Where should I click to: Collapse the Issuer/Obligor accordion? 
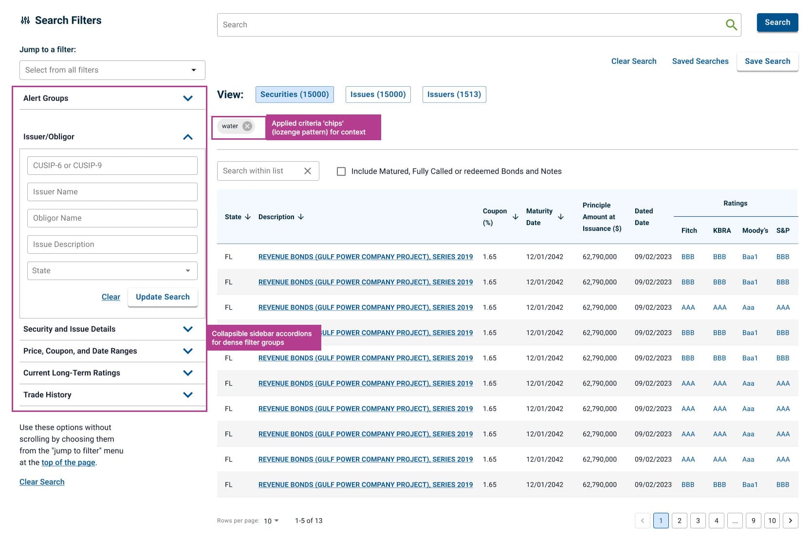tap(188, 137)
